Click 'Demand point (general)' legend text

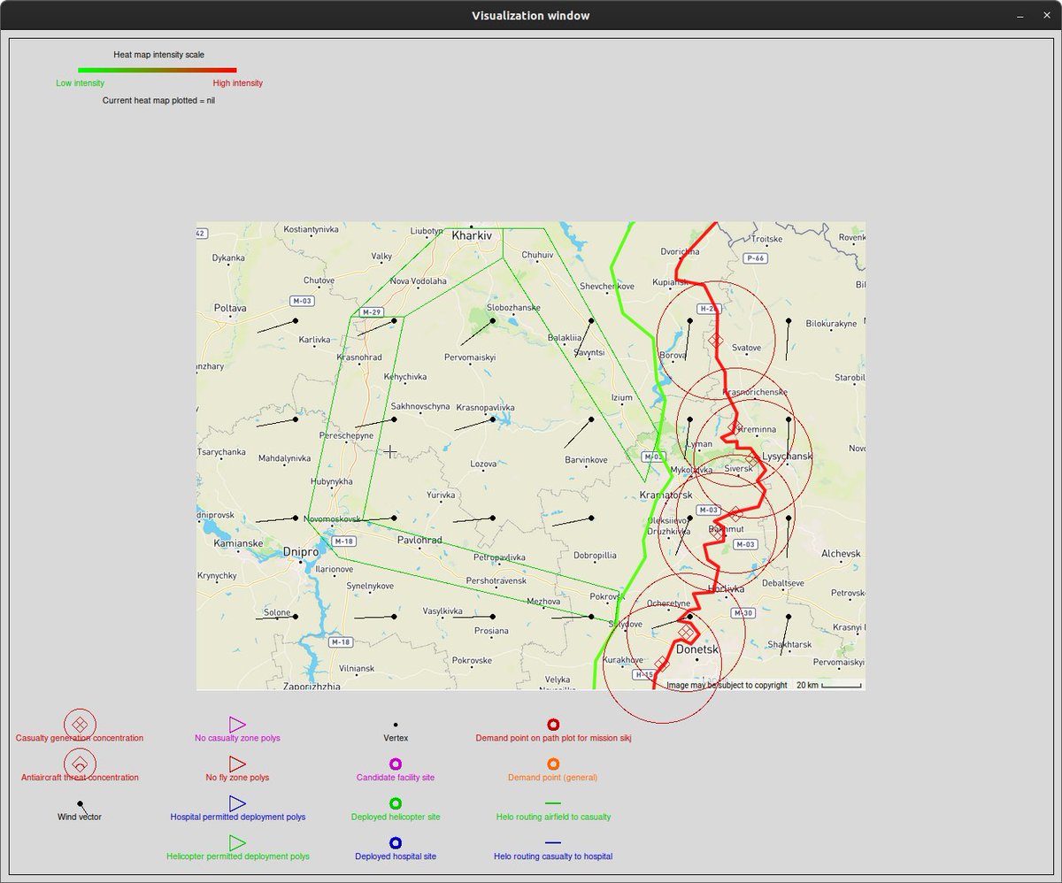coord(553,778)
